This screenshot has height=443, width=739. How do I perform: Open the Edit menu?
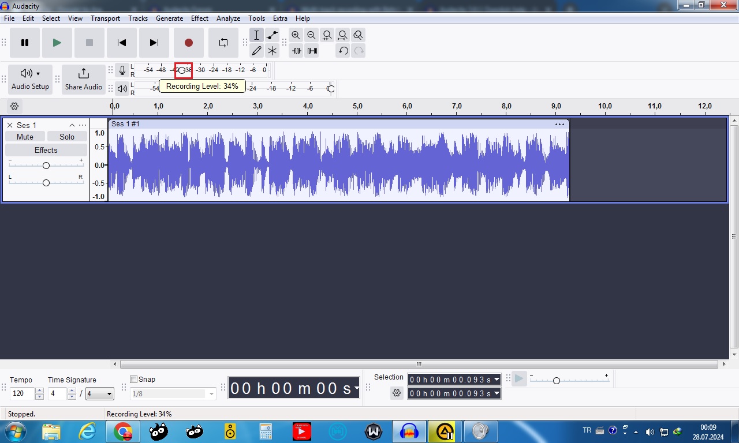28,18
